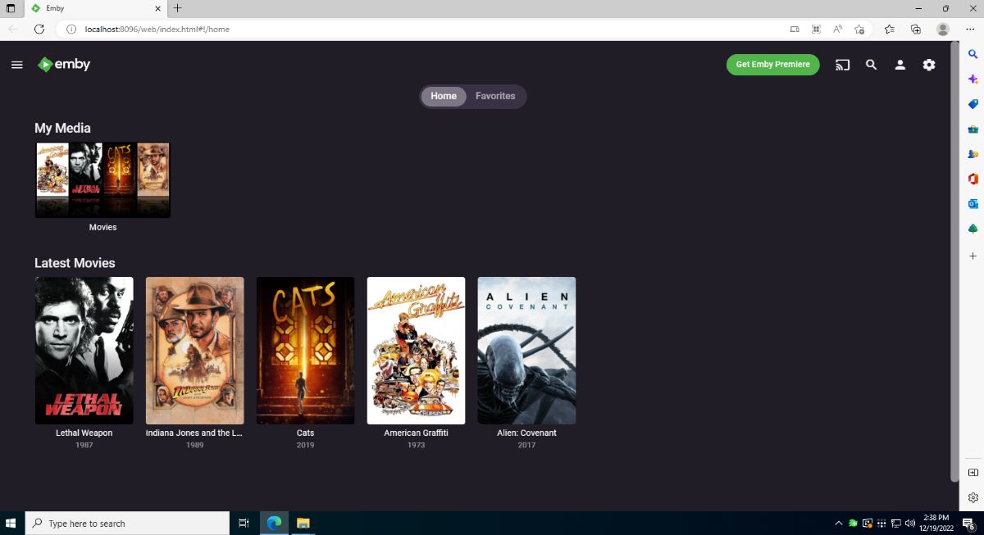The height and width of the screenshot is (535, 984).
Task: Open Emby search using the magnifier icon
Action: [871, 64]
